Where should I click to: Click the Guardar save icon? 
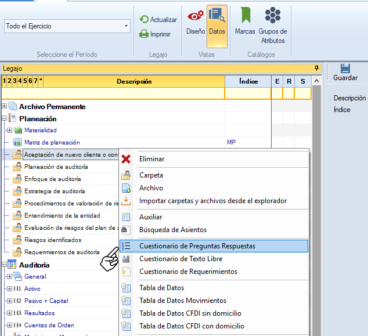pos(345,68)
